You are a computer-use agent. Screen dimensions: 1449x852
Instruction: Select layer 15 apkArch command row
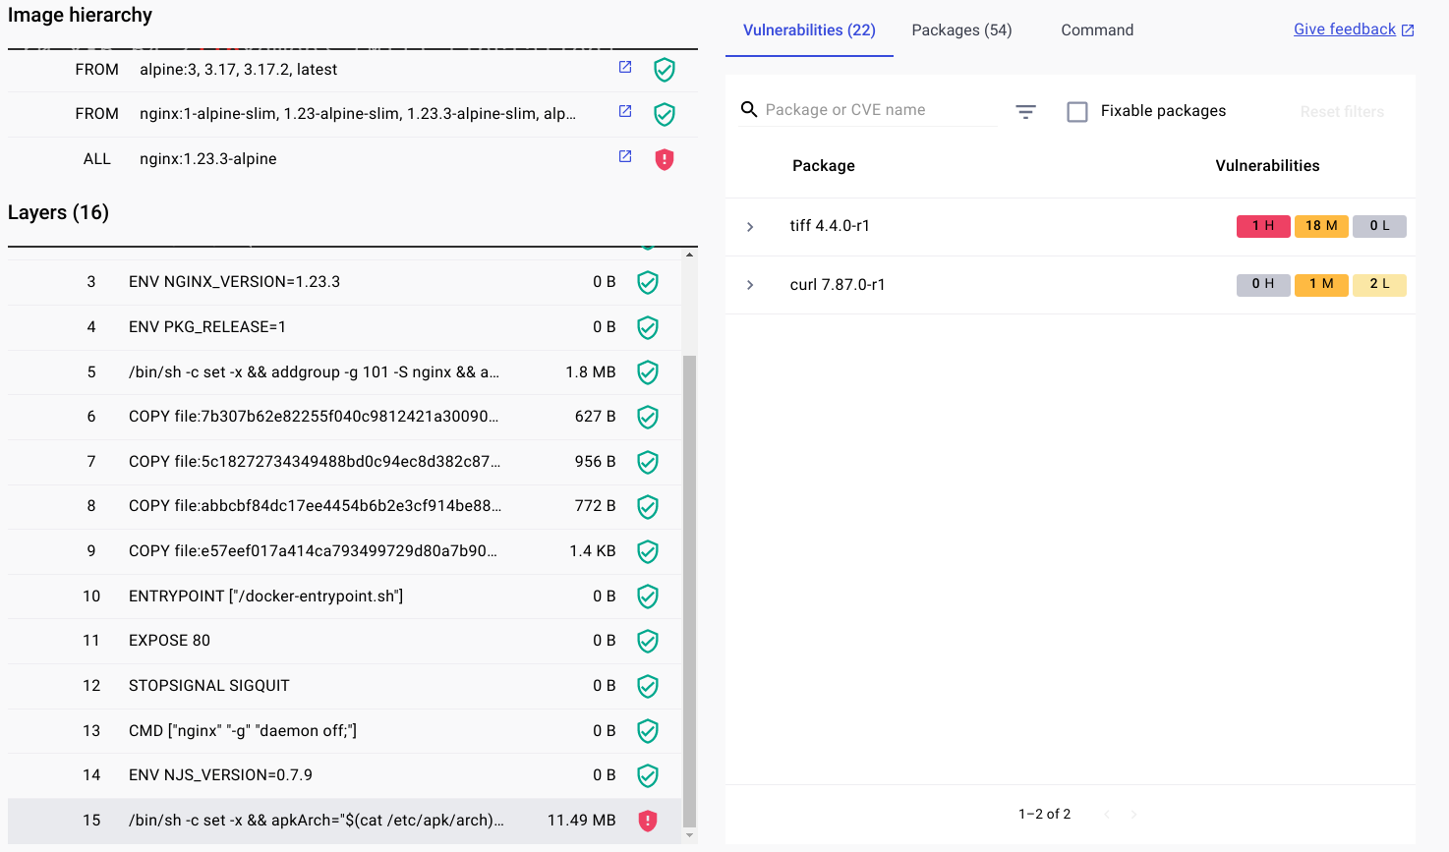point(344,821)
